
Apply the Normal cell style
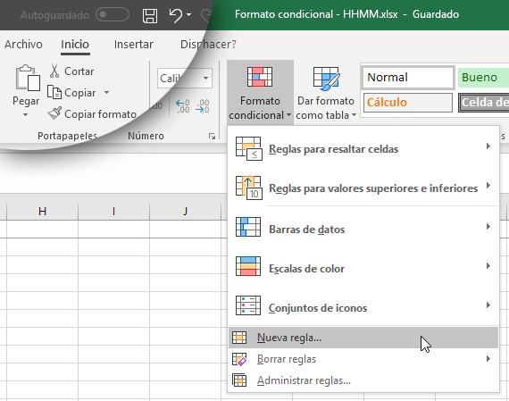(x=408, y=78)
